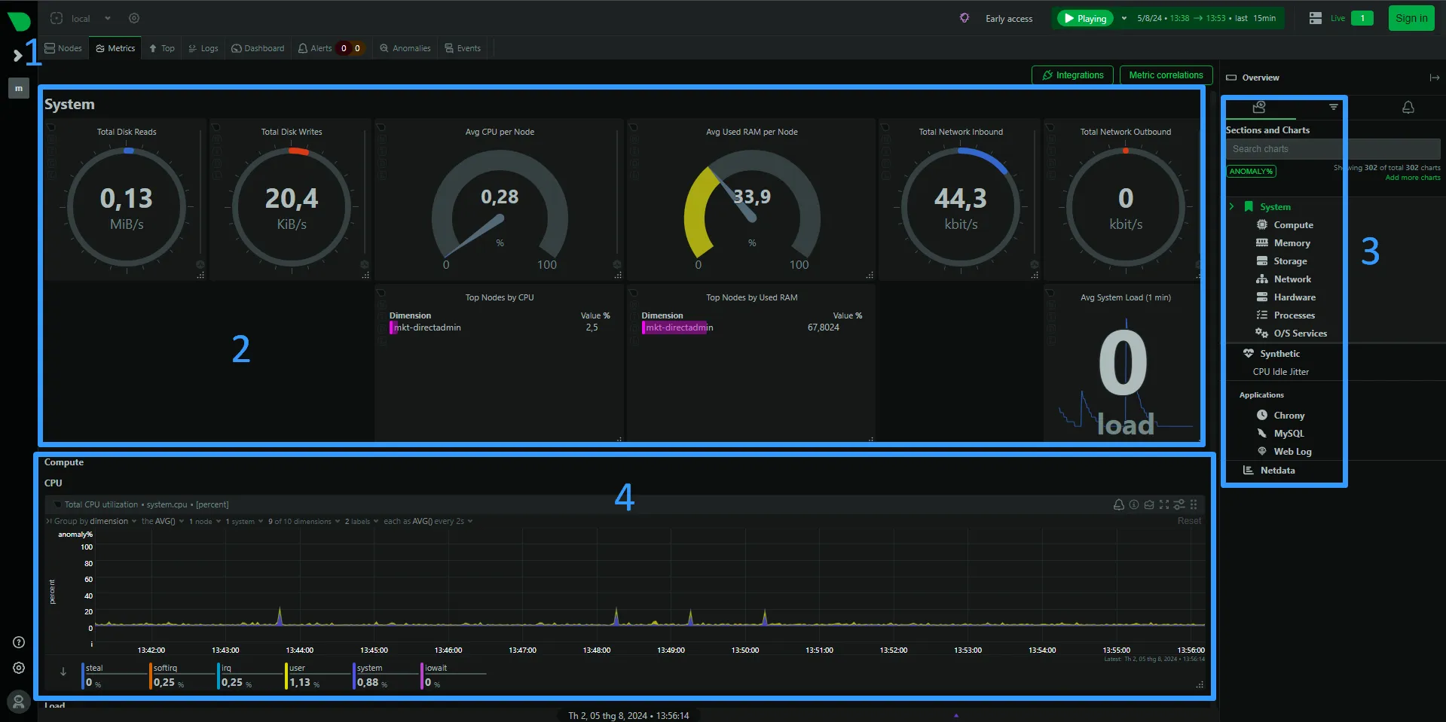This screenshot has width=1446, height=722.
Task: Switch to the Logs tab
Action: click(x=203, y=48)
